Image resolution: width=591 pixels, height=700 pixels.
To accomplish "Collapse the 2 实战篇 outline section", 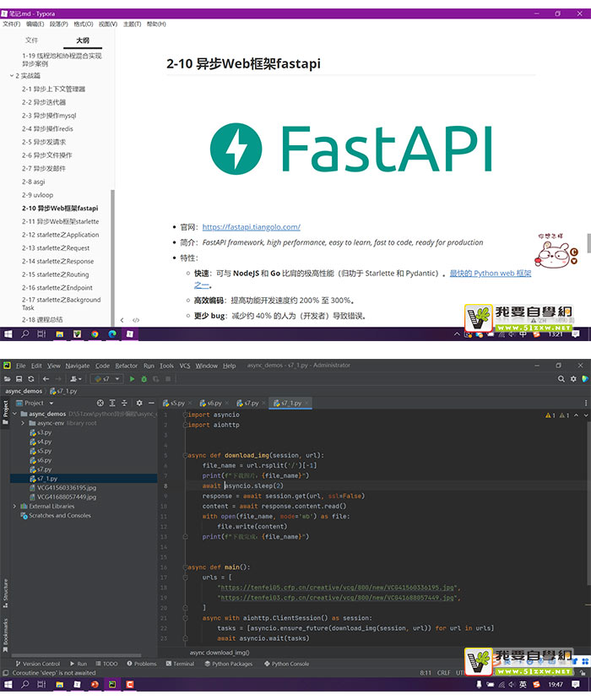I will [12, 76].
